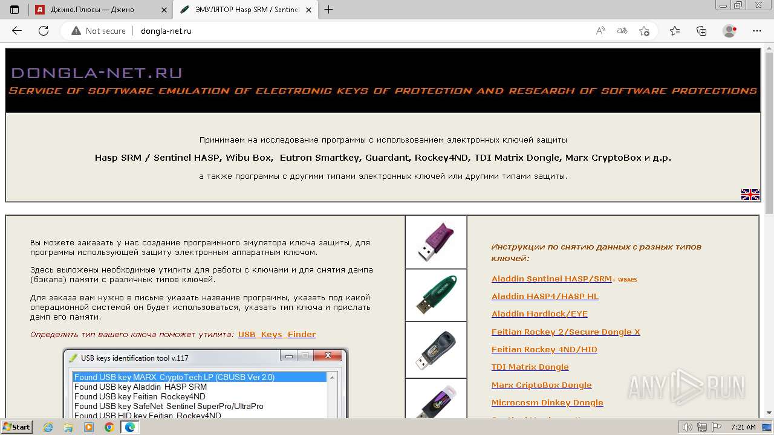
Task: Open the Windows Start menu
Action: (16, 427)
